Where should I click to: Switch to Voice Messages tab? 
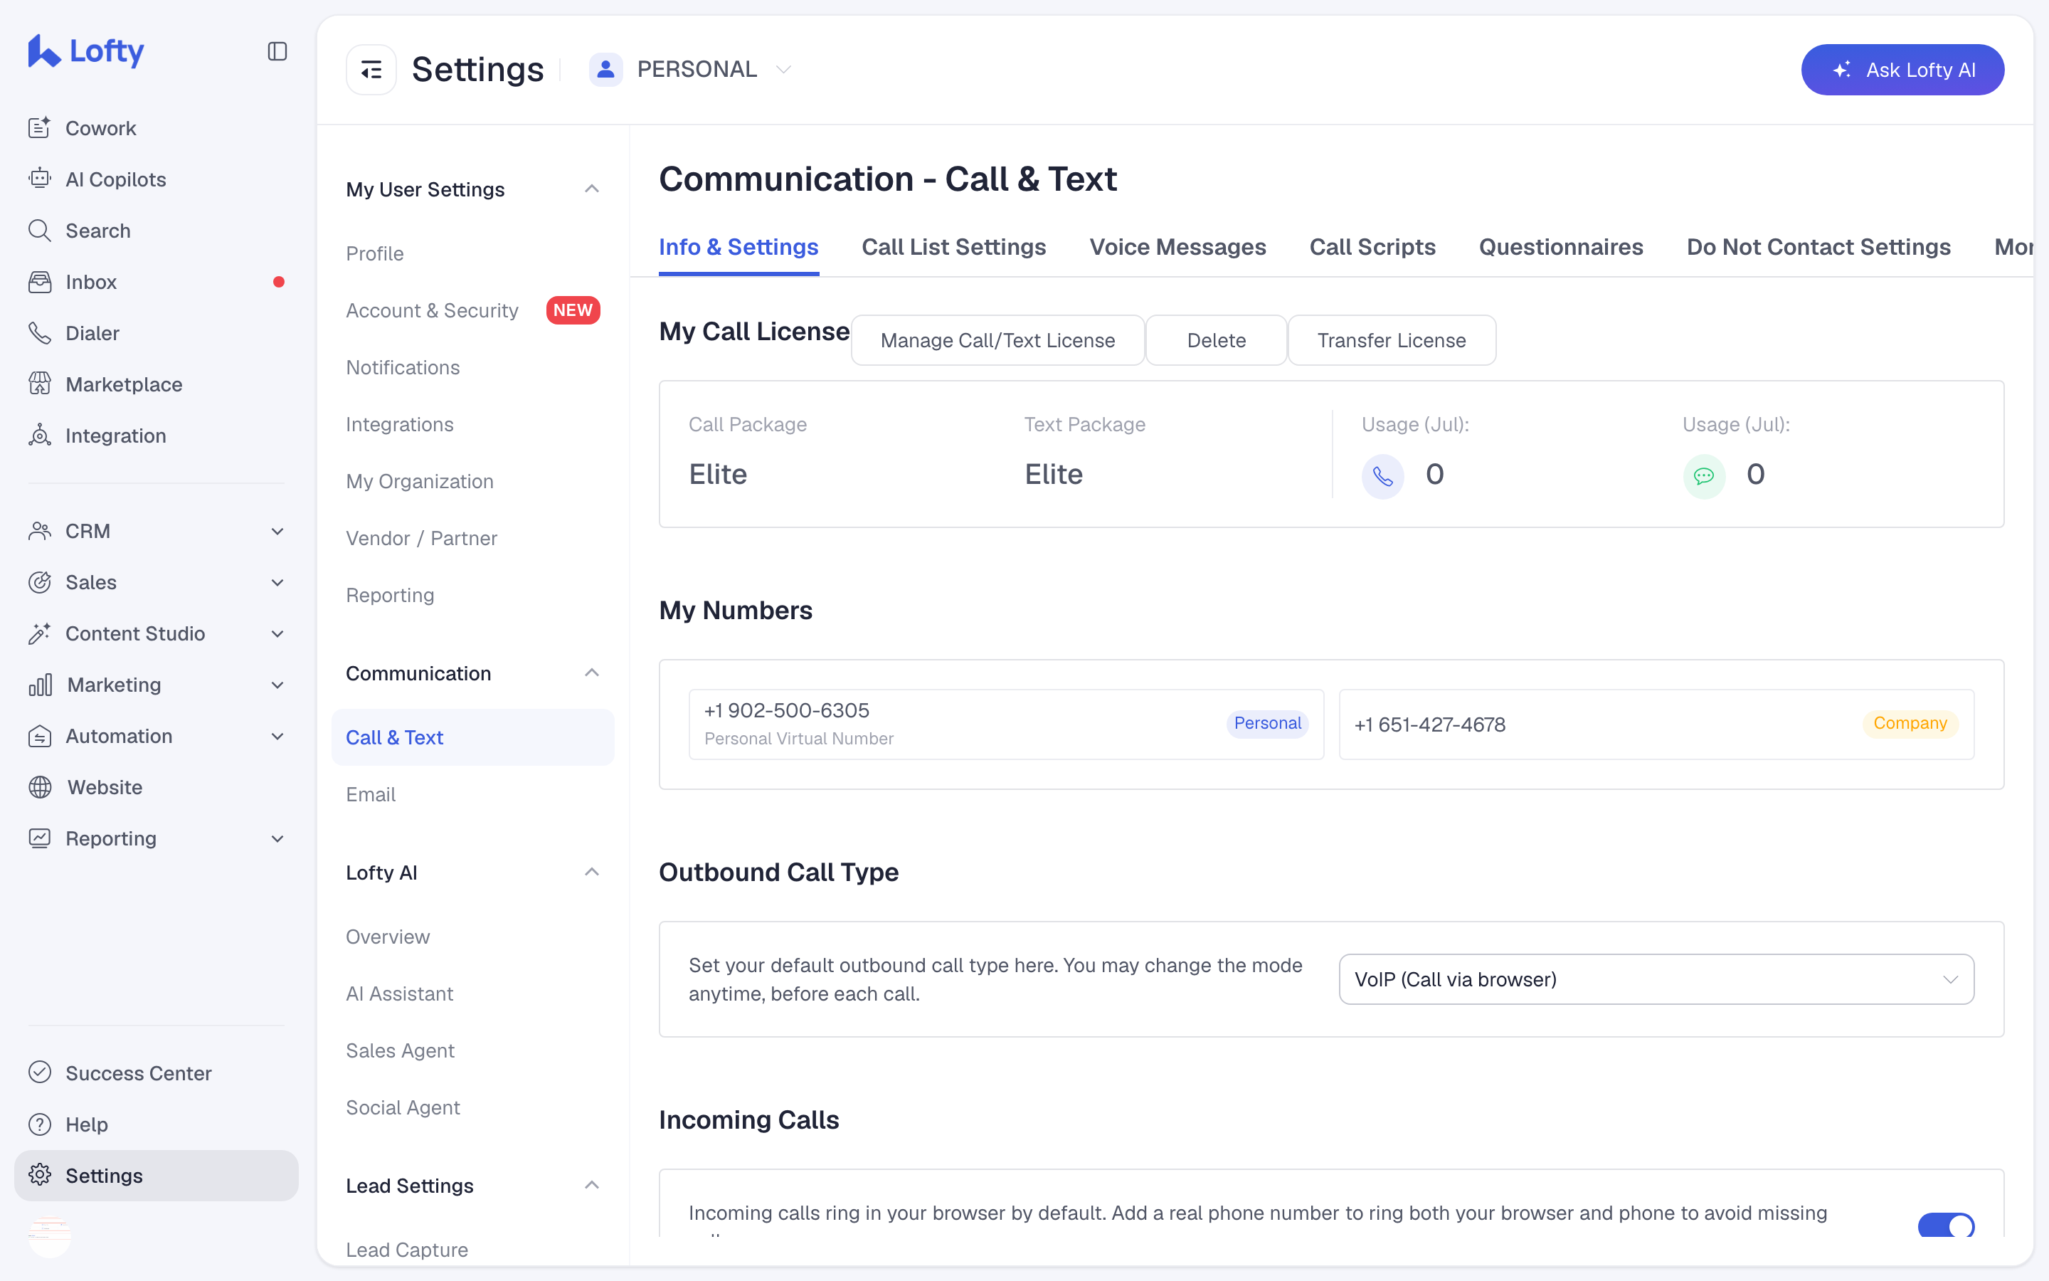(x=1177, y=248)
